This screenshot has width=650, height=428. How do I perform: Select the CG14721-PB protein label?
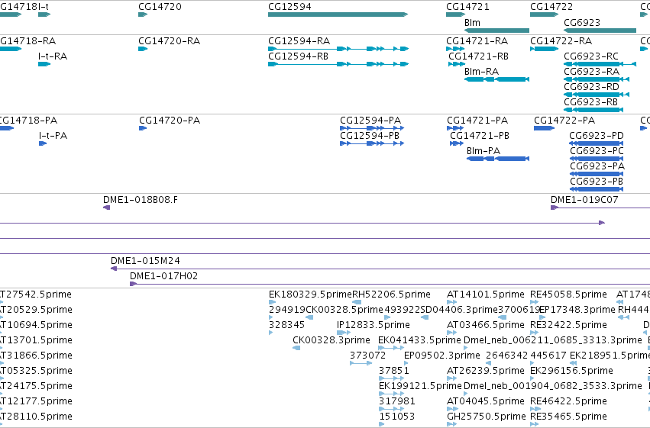pyautogui.click(x=480, y=135)
